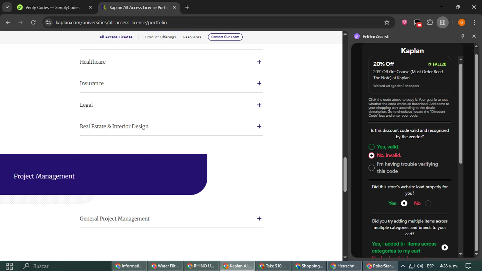Select Yes, I added 5+ items option
This screenshot has height=271, width=482.
click(445, 247)
